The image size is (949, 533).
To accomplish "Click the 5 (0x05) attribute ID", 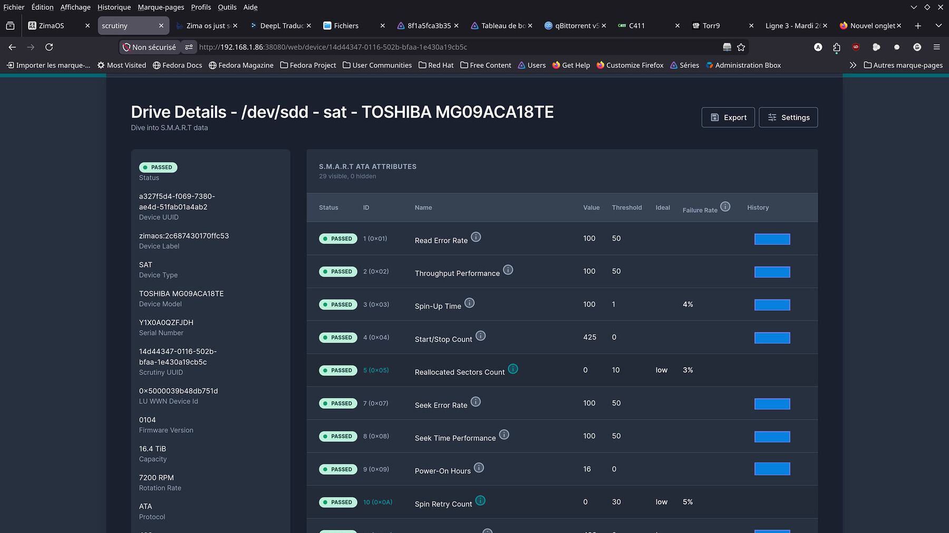I will (x=376, y=370).
